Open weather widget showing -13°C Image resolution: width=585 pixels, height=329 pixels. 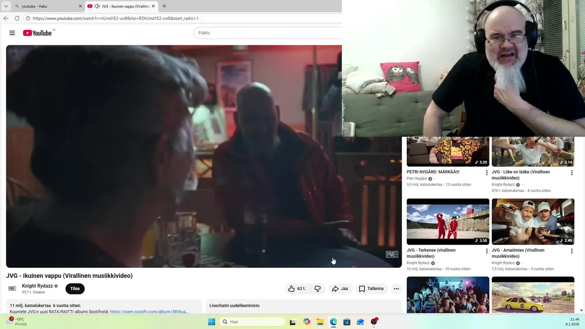pyautogui.click(x=16, y=322)
